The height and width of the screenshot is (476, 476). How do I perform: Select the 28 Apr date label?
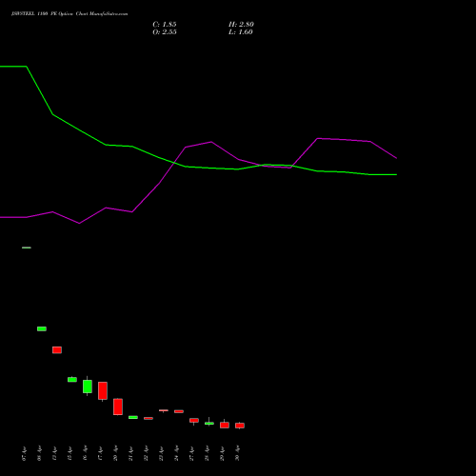pos(208,453)
